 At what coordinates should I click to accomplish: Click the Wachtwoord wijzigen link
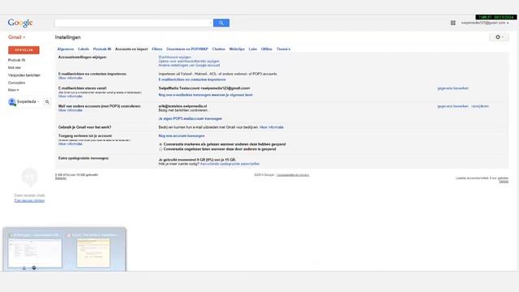pos(175,58)
